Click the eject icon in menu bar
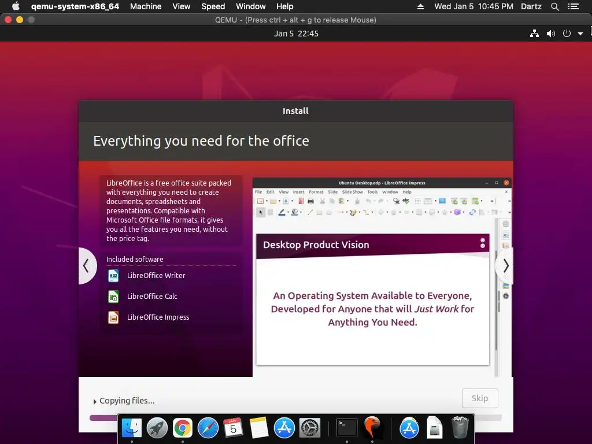The height and width of the screenshot is (444, 592). pos(420,6)
